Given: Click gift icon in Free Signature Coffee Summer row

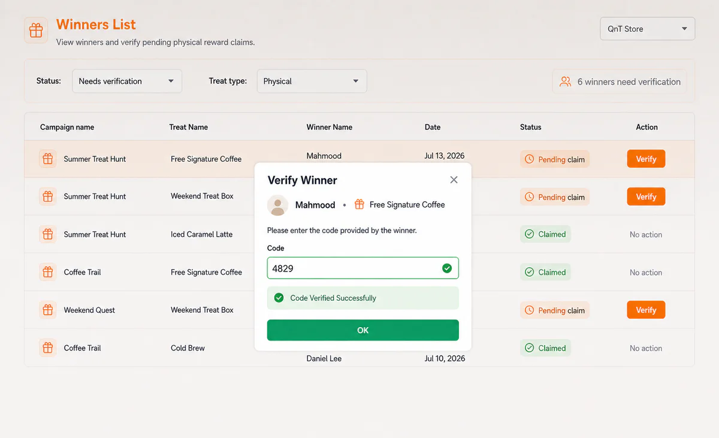Looking at the screenshot, I should point(48,159).
